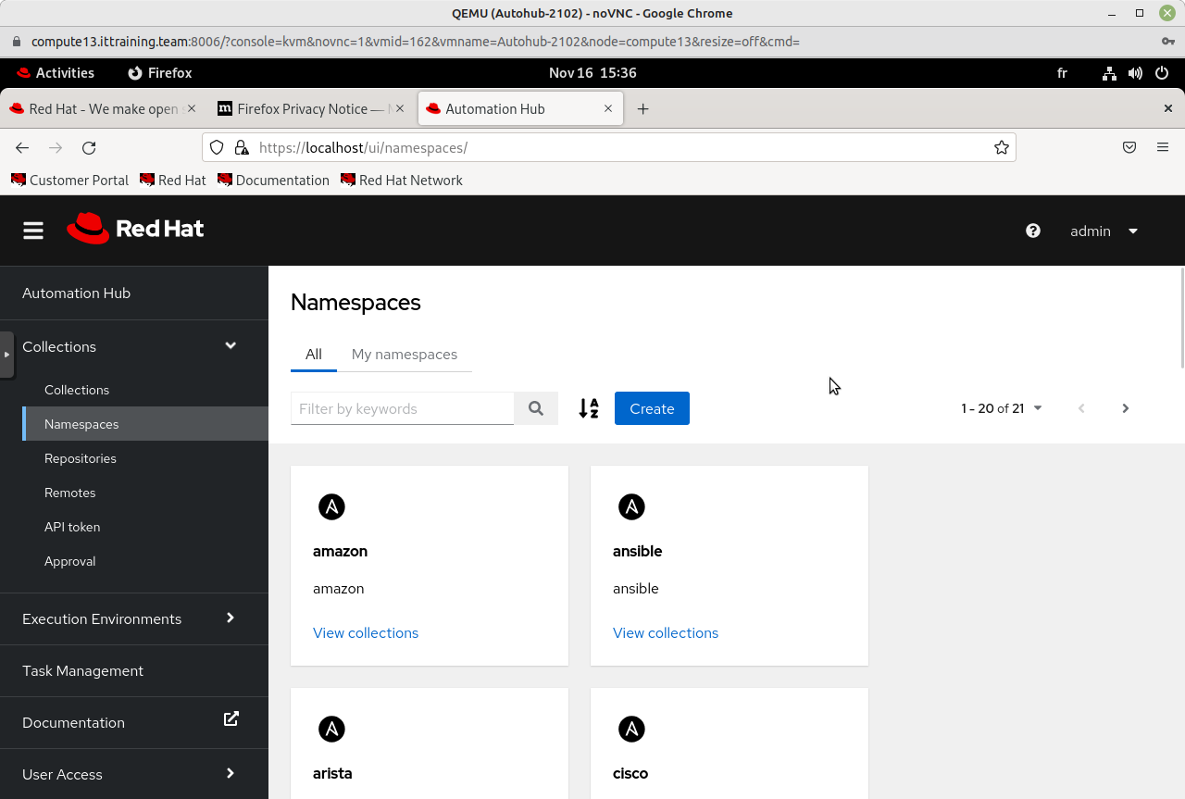1185x799 pixels.
Task: Click the Firefox back arrow
Action: coord(22,147)
